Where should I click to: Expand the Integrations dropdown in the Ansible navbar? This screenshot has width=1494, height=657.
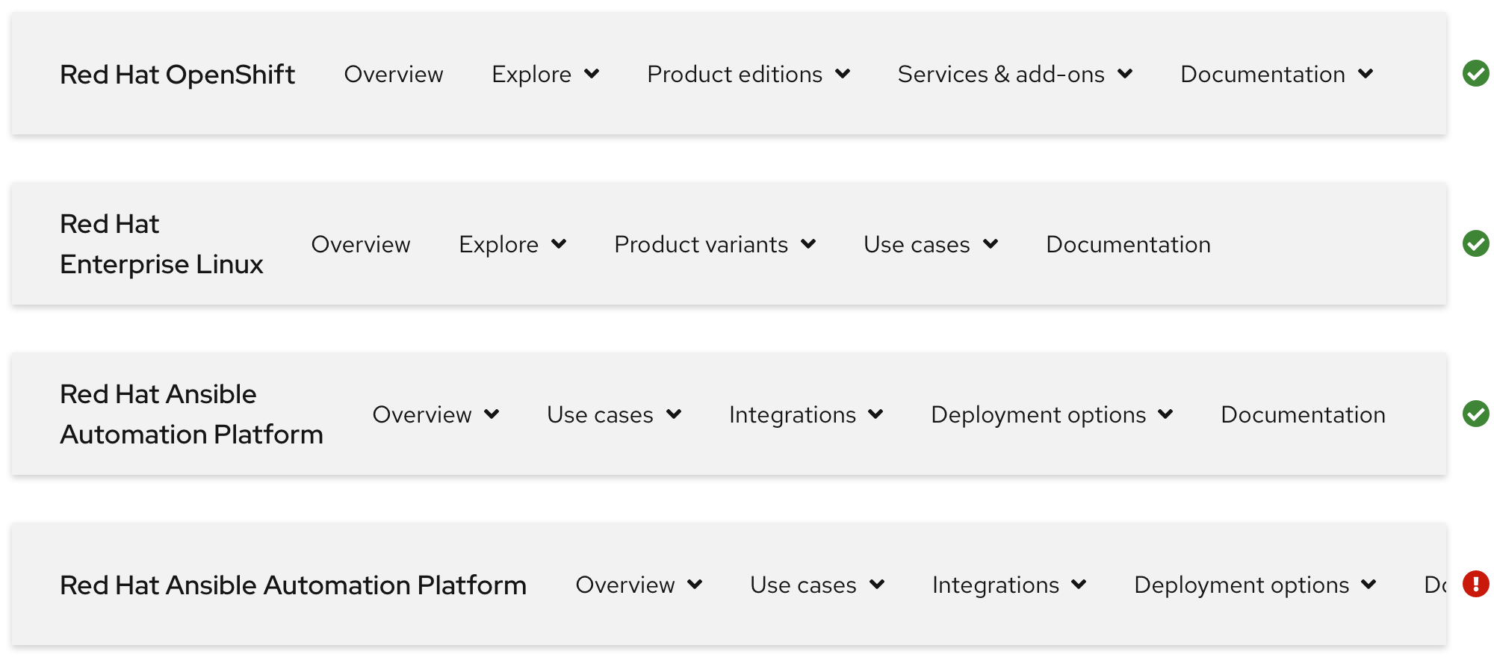pos(805,414)
